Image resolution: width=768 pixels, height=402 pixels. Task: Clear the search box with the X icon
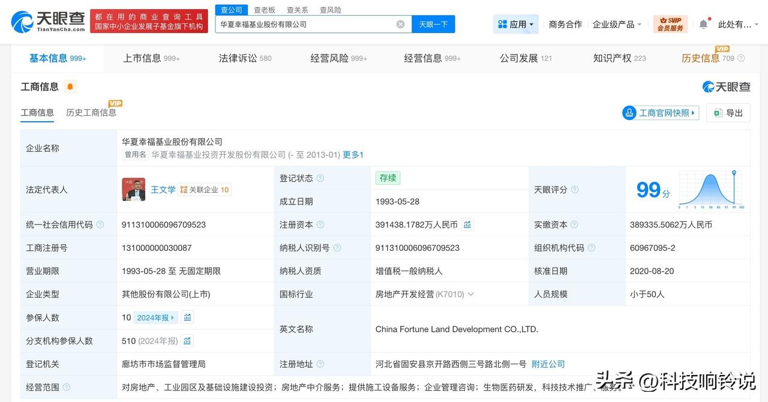(400, 25)
